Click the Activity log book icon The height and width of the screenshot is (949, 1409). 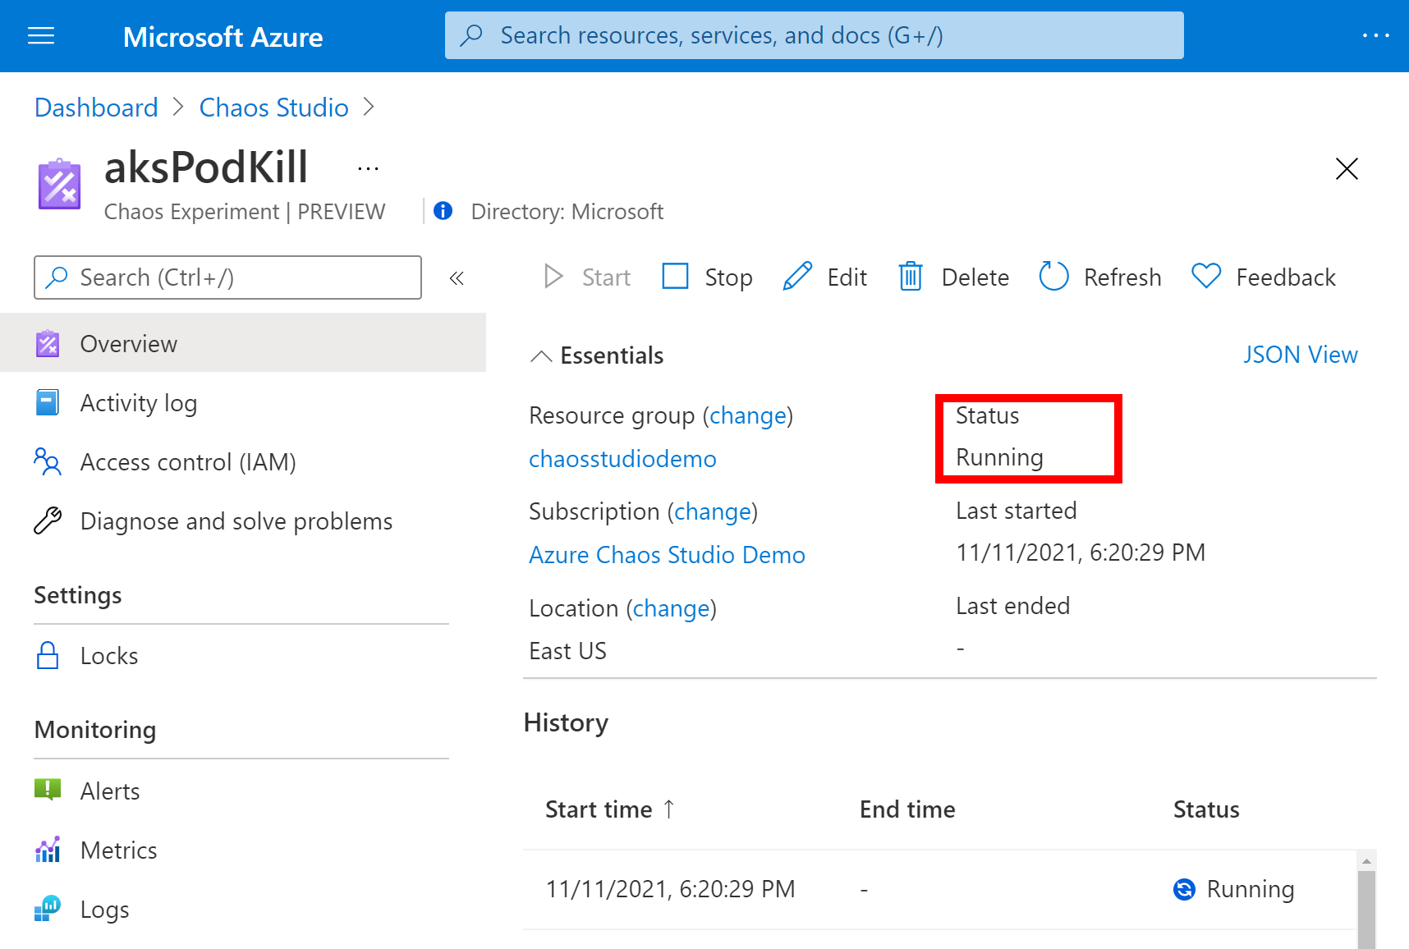click(x=48, y=402)
